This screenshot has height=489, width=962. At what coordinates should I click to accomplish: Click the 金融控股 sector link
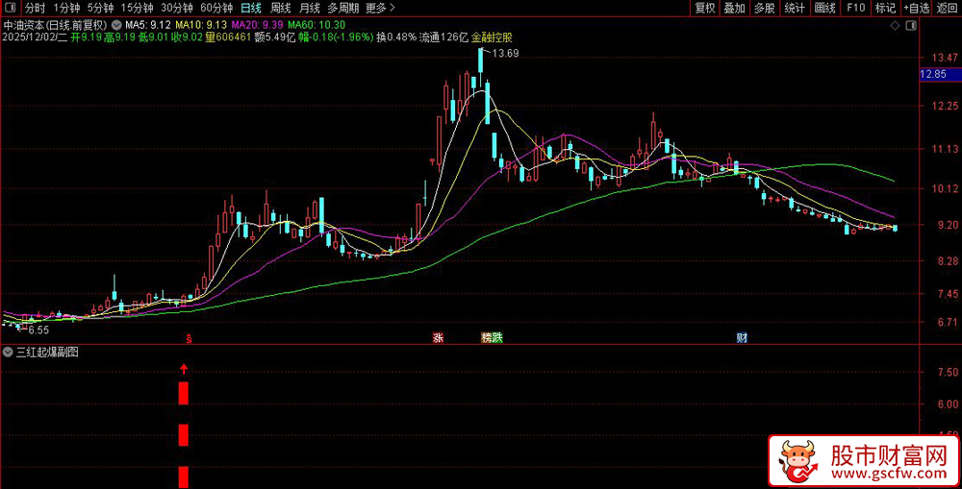[492, 37]
